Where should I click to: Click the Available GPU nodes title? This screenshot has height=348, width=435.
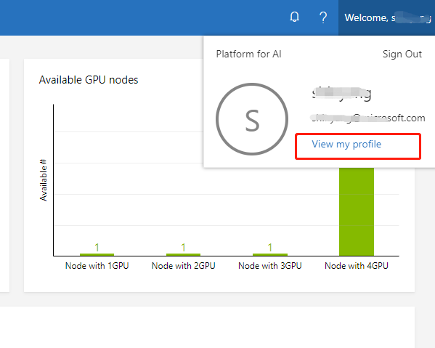[89, 80]
